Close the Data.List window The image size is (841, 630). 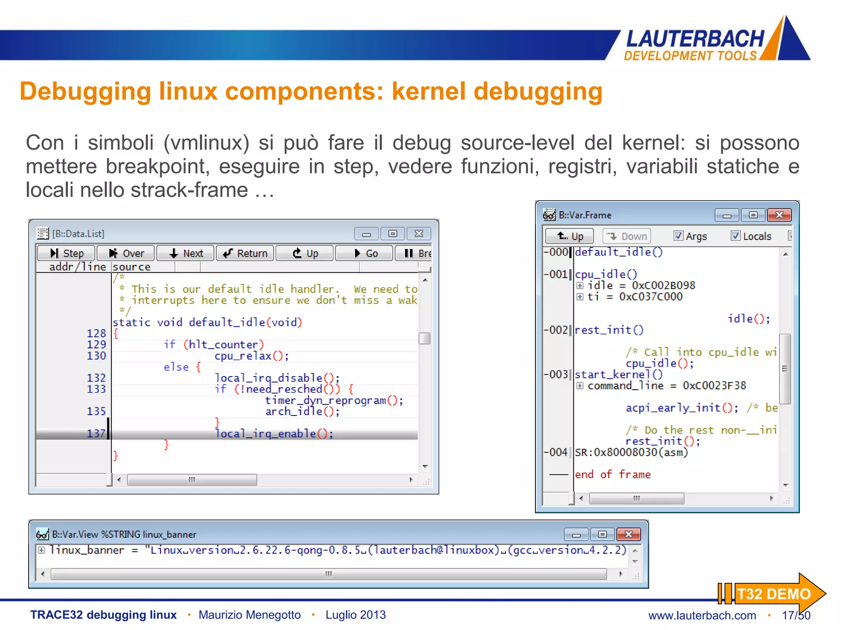419,234
